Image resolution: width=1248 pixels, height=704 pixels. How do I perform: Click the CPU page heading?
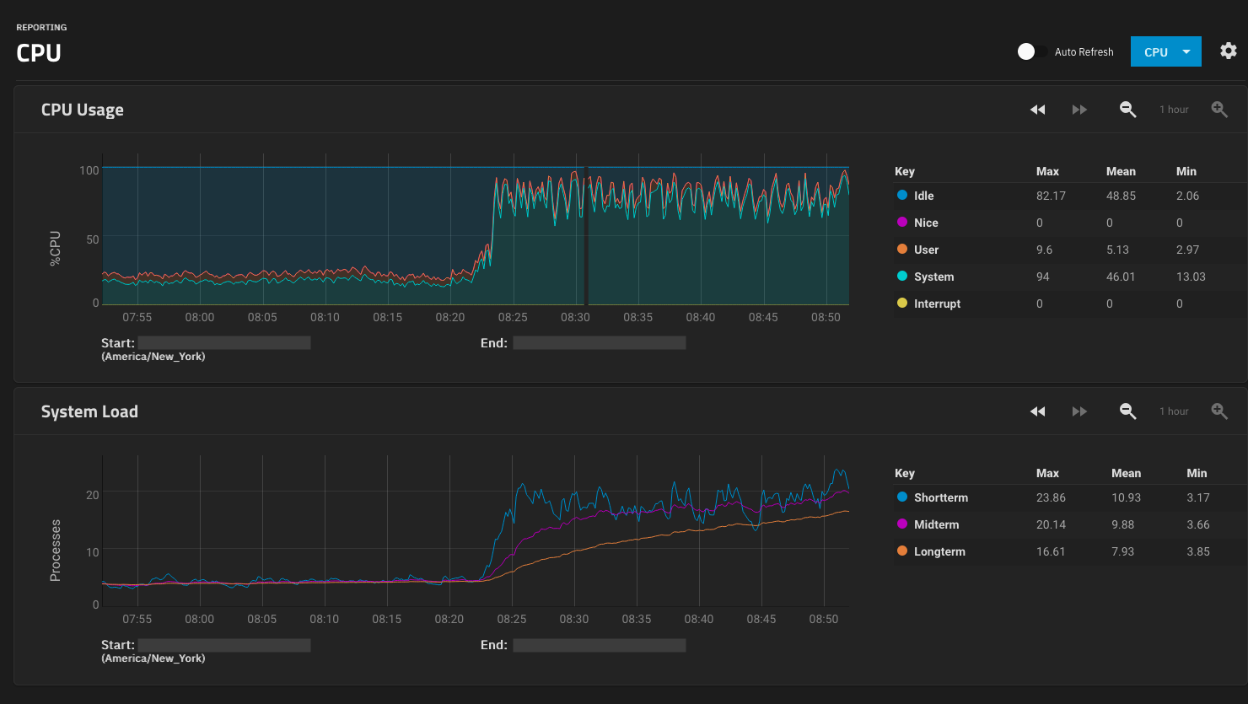point(39,53)
